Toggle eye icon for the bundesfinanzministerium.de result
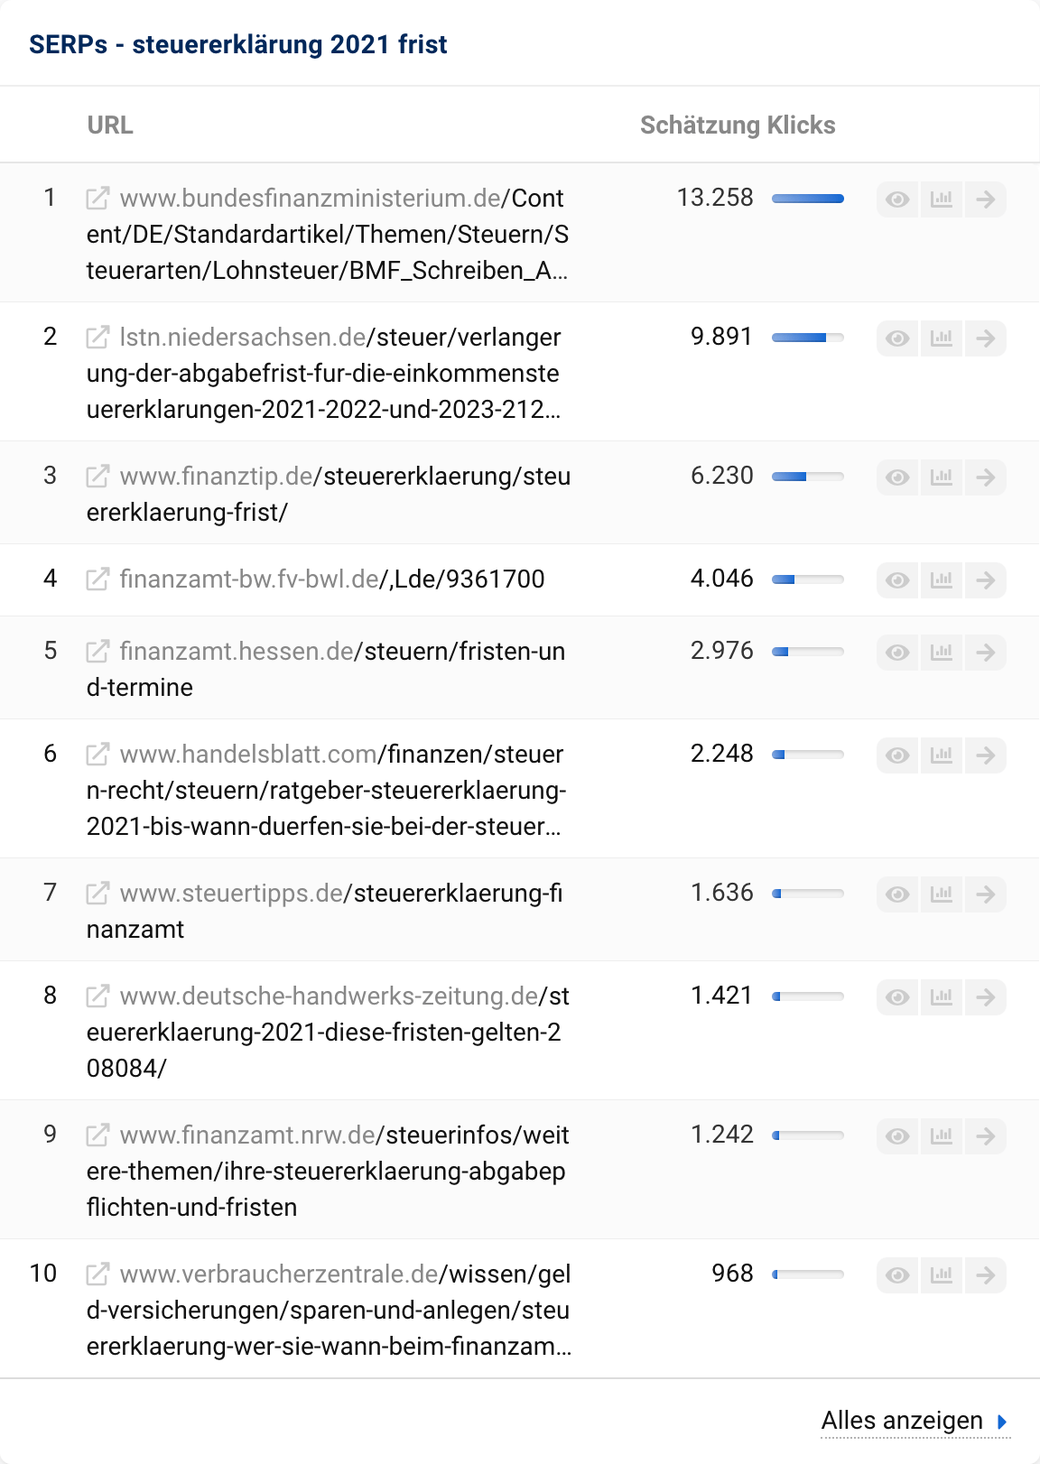This screenshot has height=1464, width=1040. pyautogui.click(x=897, y=199)
